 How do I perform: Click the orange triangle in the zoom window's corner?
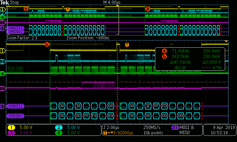226,41
